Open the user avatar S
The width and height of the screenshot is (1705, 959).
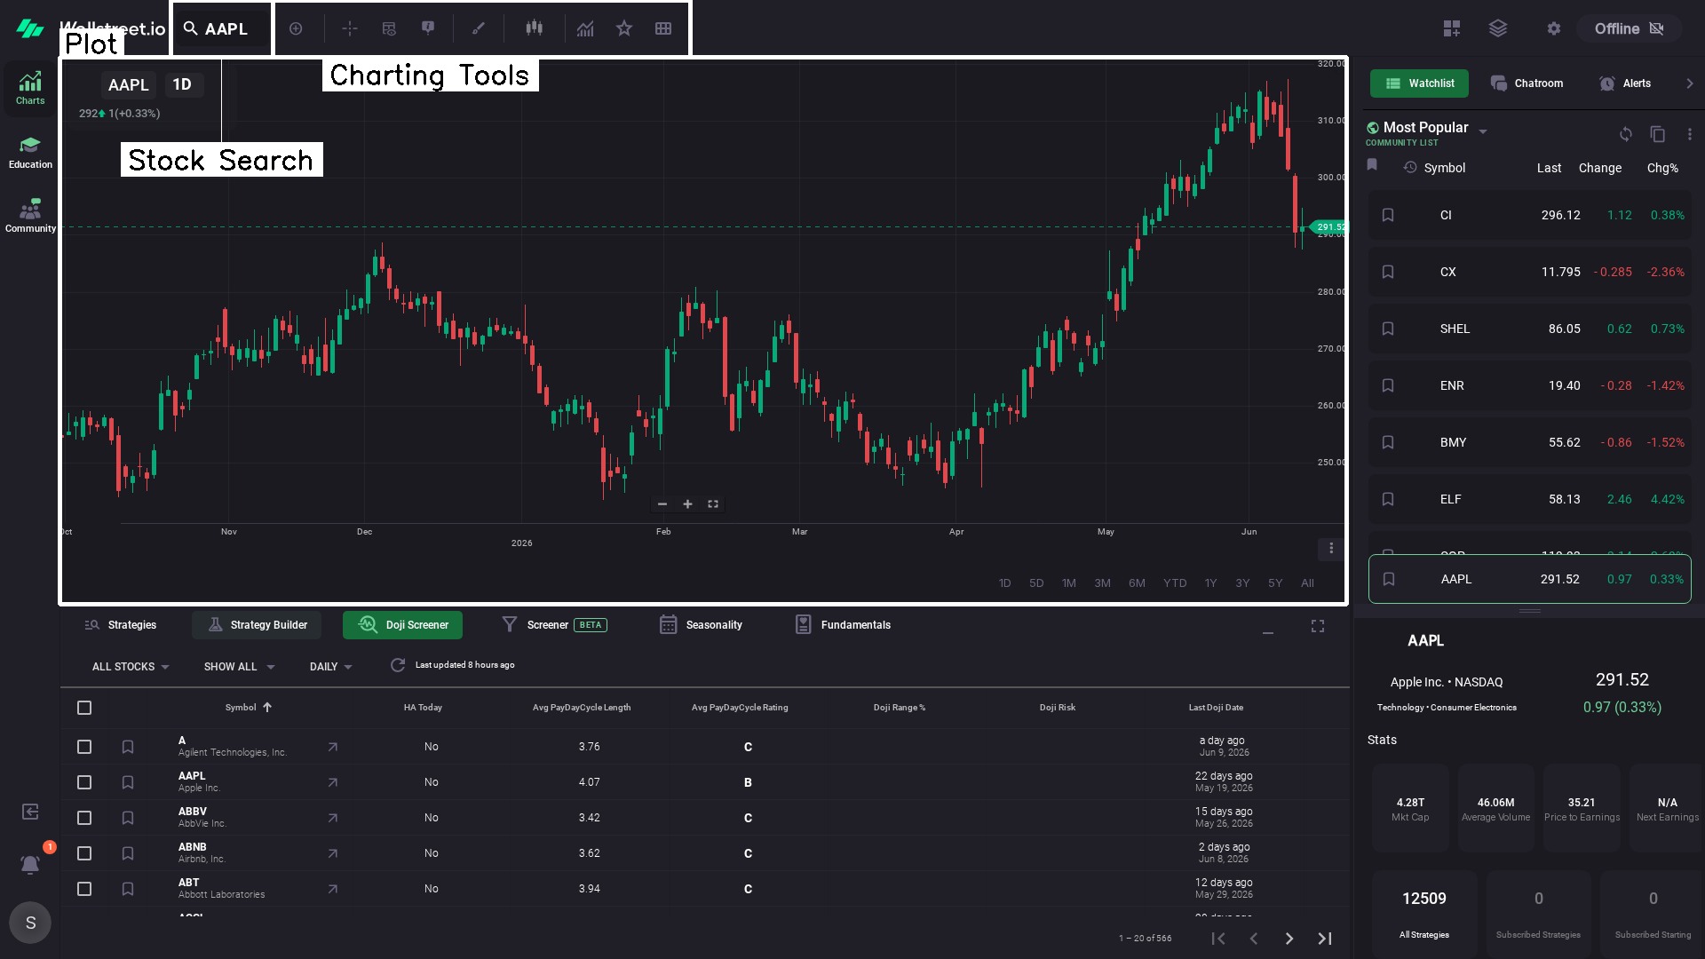[30, 923]
